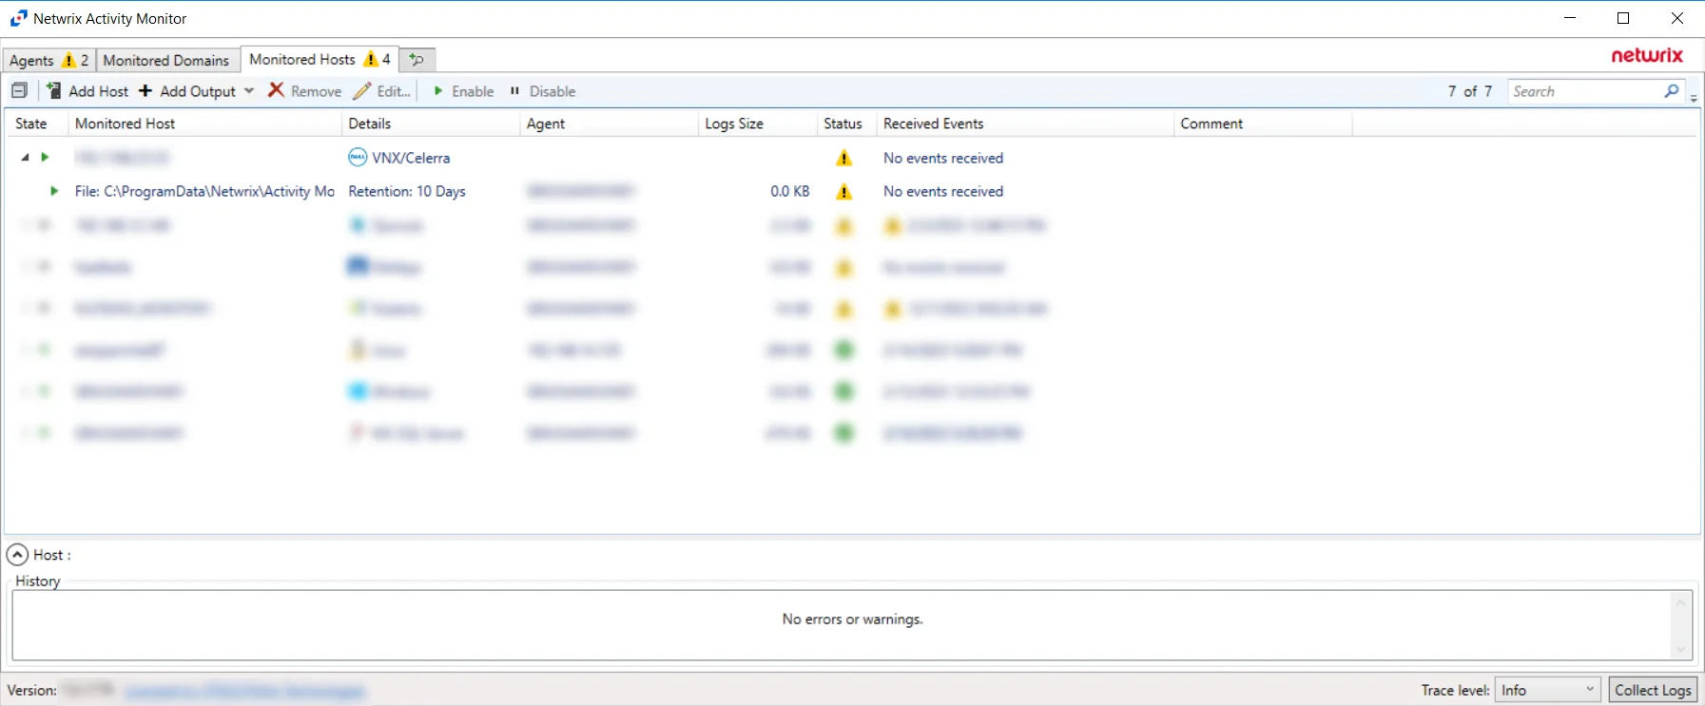
Task: Click Disable in the toolbar
Action: click(x=542, y=91)
